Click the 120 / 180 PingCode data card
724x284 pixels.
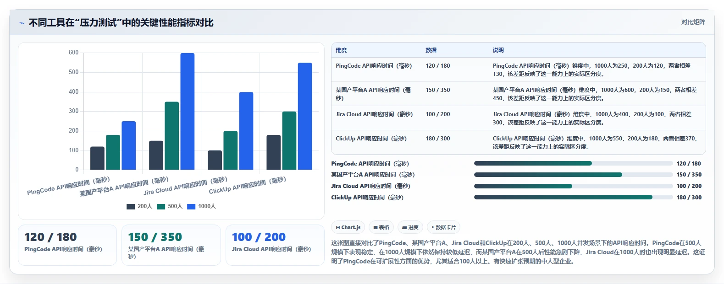click(67, 245)
